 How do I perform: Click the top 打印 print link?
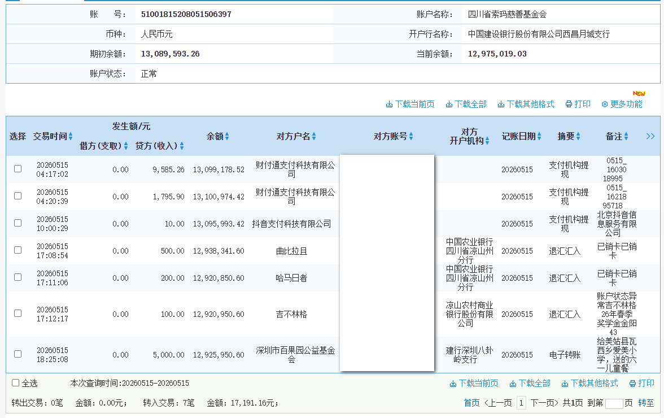[578, 104]
